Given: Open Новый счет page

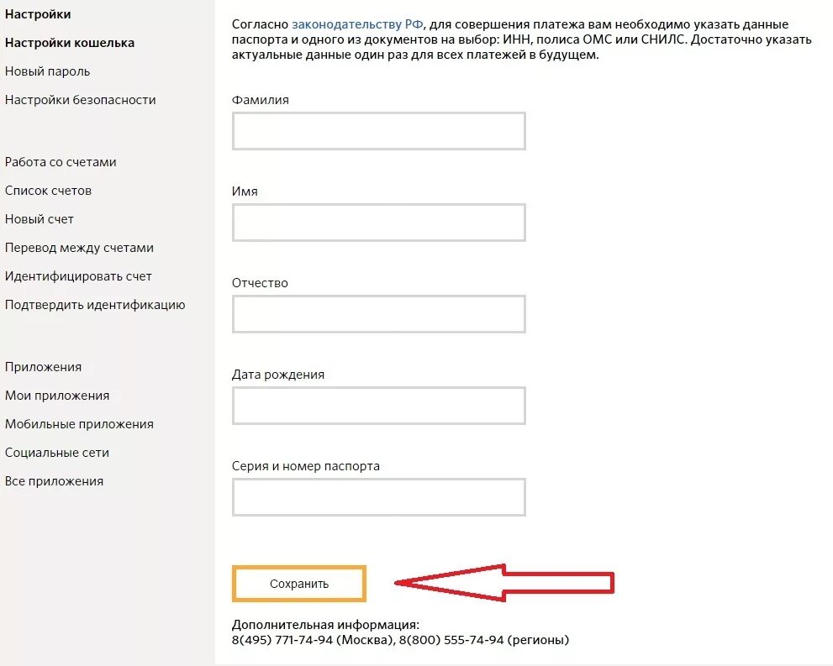Looking at the screenshot, I should [x=40, y=219].
